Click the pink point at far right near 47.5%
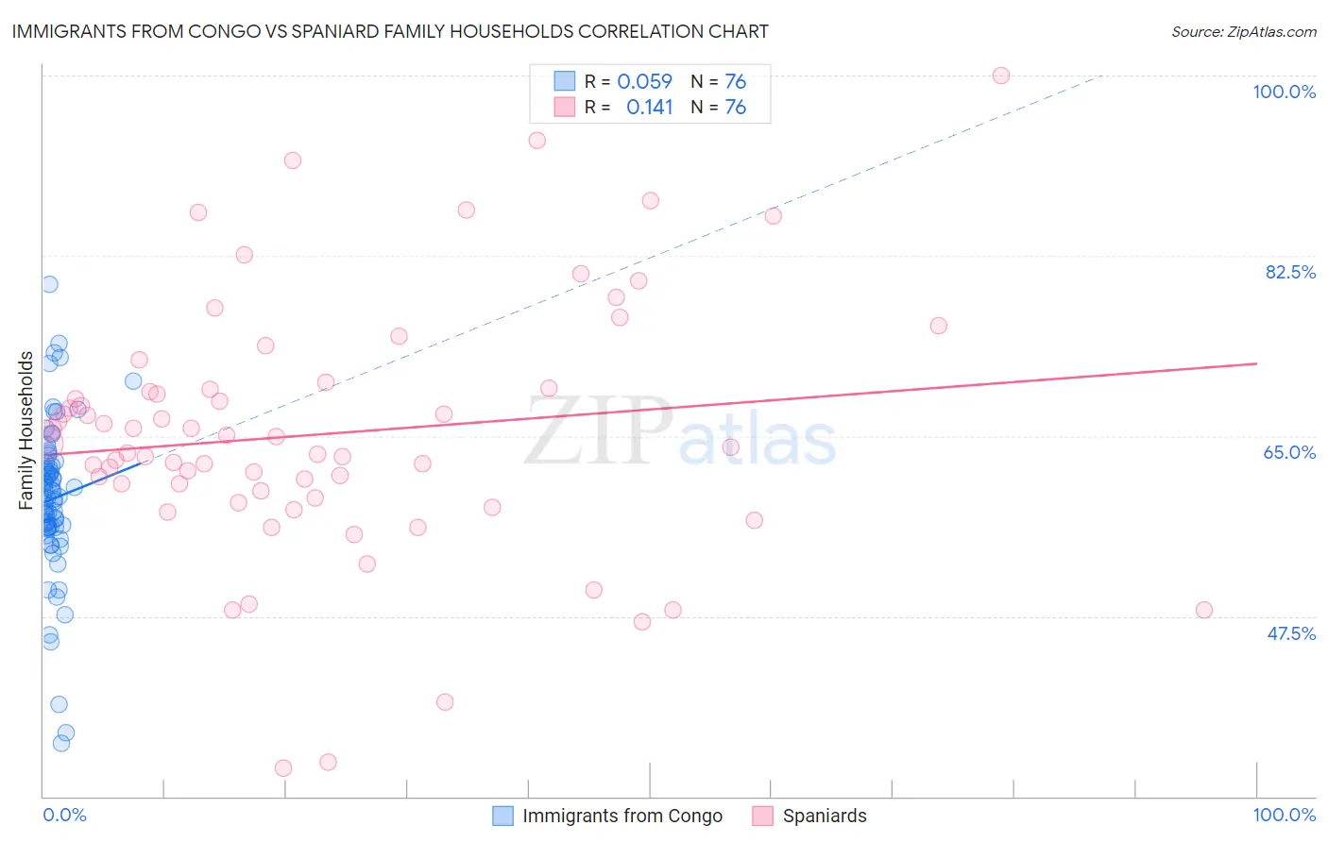Image resolution: width=1328 pixels, height=842 pixels. (x=1204, y=610)
